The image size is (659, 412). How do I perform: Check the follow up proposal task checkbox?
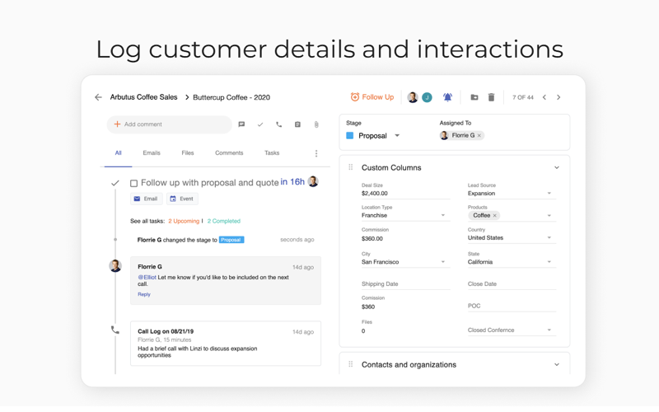(133, 183)
